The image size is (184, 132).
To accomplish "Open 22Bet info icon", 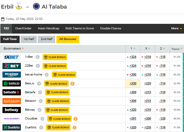I will [x=38, y=66].
